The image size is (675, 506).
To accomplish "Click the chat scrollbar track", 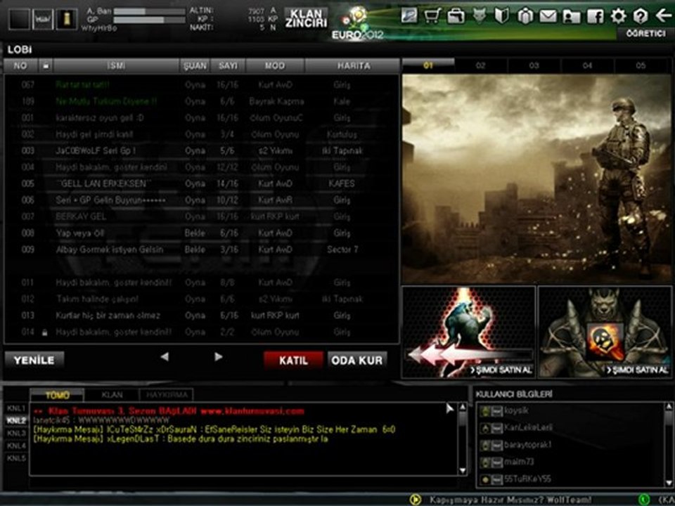I will 463,439.
